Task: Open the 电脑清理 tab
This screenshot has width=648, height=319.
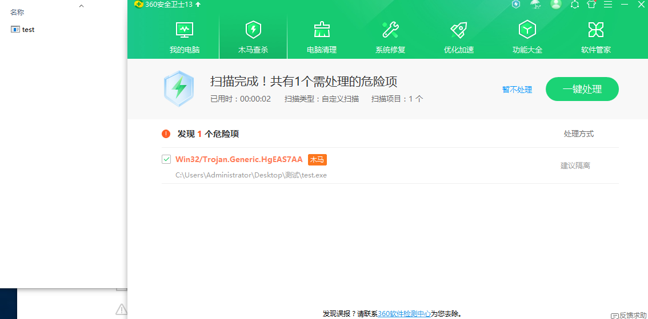Action: tap(322, 38)
